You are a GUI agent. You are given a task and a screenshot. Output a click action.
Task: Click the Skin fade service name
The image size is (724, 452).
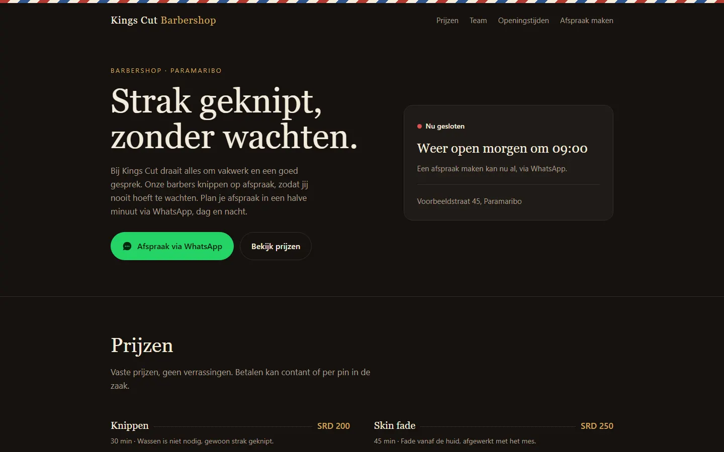click(x=395, y=425)
